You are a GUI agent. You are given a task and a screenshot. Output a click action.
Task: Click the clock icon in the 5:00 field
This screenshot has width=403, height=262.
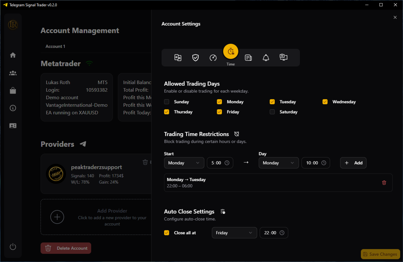(x=227, y=163)
